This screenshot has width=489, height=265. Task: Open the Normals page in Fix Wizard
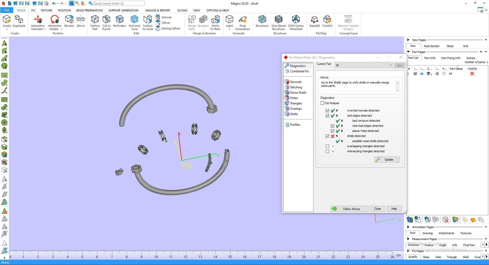295,82
